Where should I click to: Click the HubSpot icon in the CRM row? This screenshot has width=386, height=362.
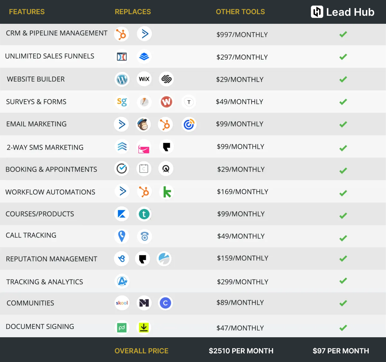pos(122,34)
